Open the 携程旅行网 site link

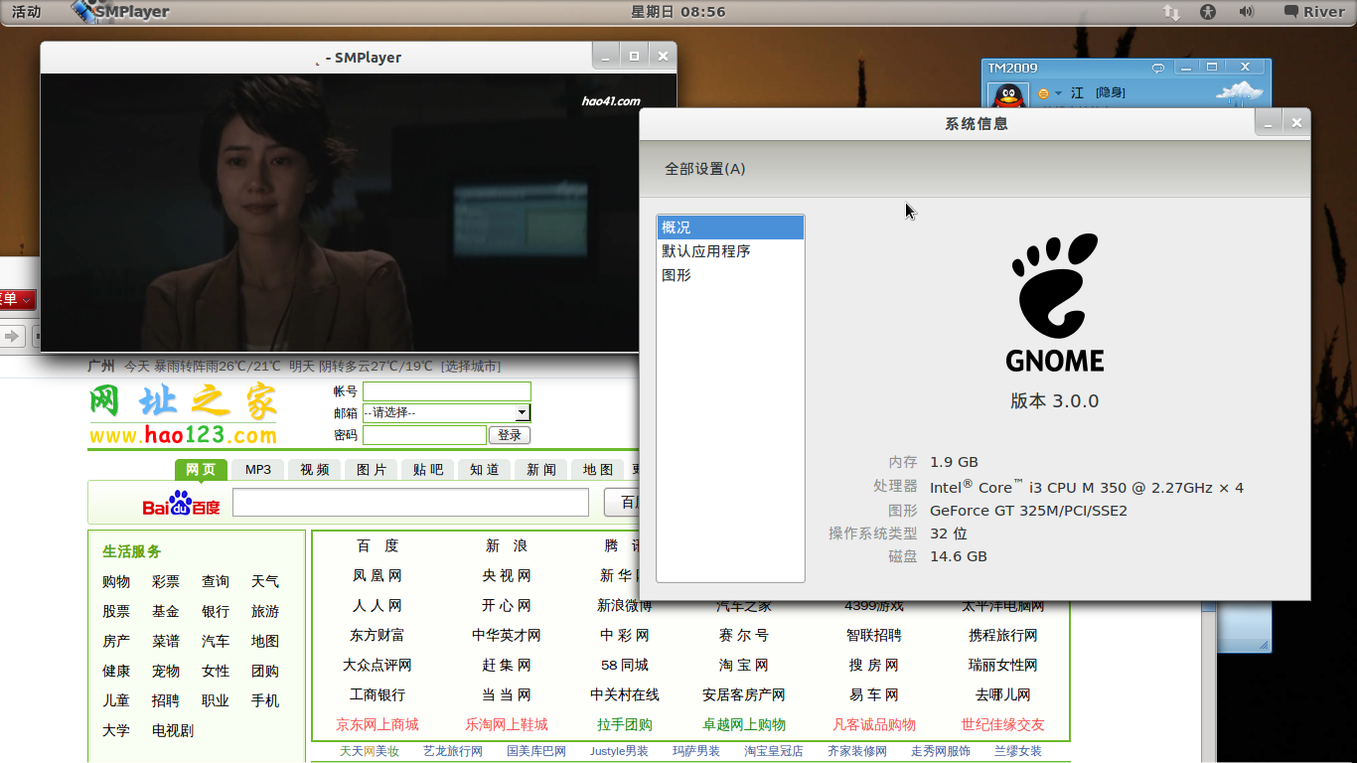[1003, 635]
